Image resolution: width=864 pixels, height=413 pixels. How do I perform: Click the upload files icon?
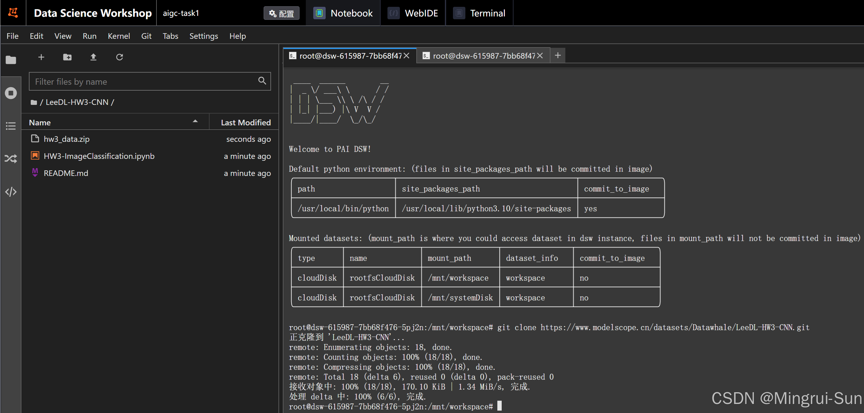pyautogui.click(x=93, y=57)
